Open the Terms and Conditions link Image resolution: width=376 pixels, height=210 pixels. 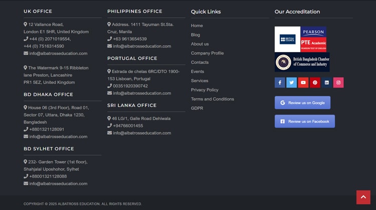click(x=212, y=99)
